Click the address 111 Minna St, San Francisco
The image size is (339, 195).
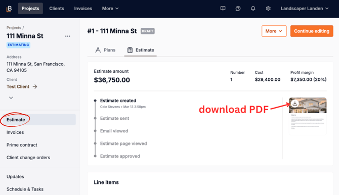(35, 67)
